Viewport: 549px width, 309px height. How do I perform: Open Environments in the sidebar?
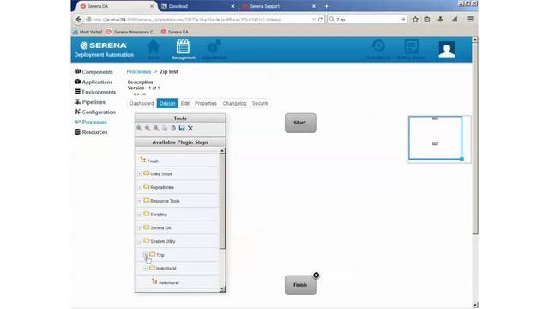pyautogui.click(x=95, y=92)
